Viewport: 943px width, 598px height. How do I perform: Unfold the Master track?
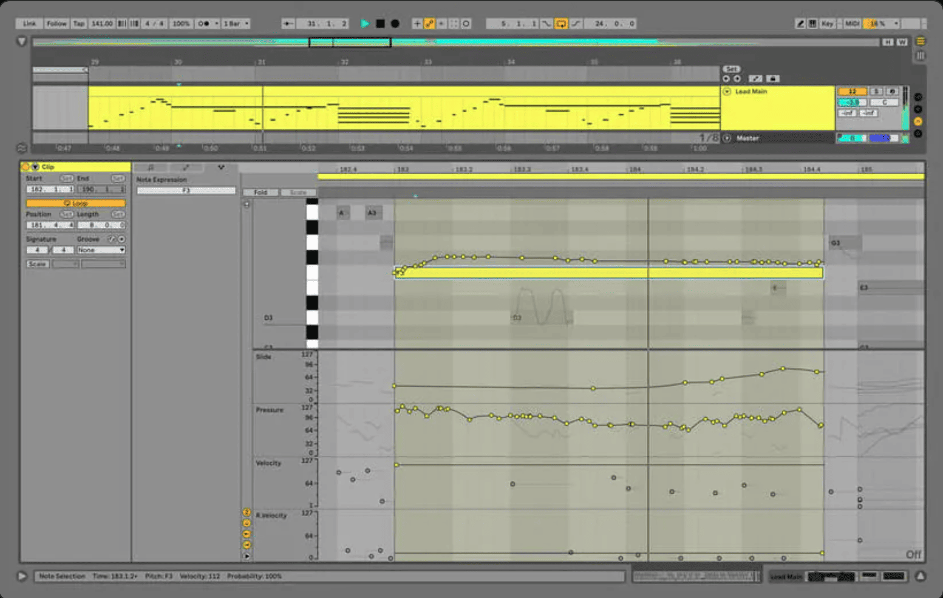727,138
